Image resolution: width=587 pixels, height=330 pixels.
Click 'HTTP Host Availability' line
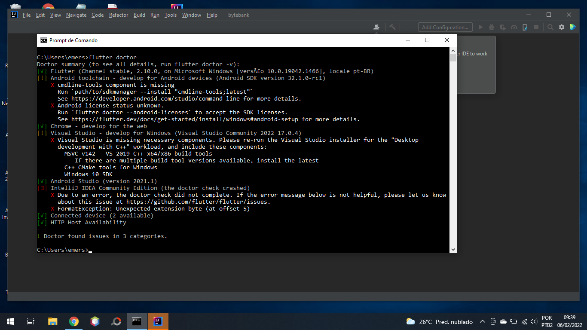[x=89, y=222]
